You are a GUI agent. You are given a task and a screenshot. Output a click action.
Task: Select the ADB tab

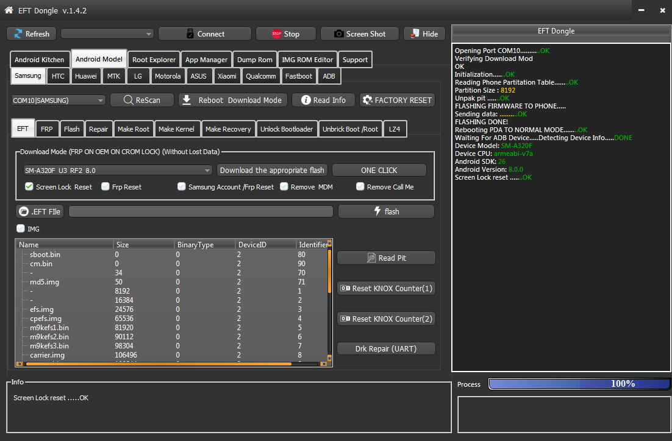(329, 76)
